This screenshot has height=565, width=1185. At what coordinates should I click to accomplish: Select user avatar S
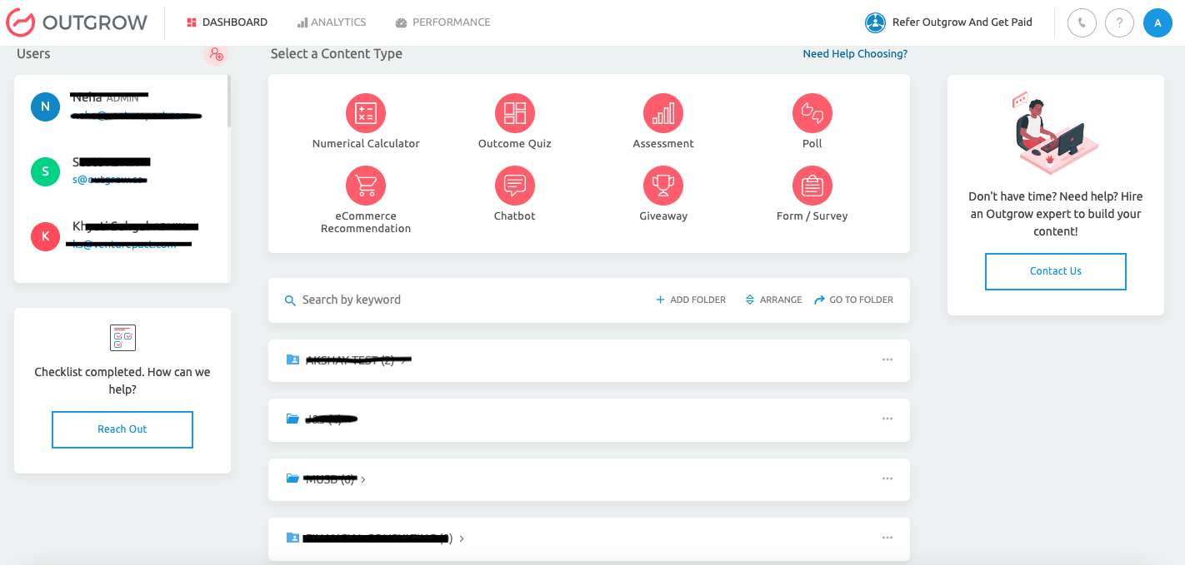[x=45, y=171]
